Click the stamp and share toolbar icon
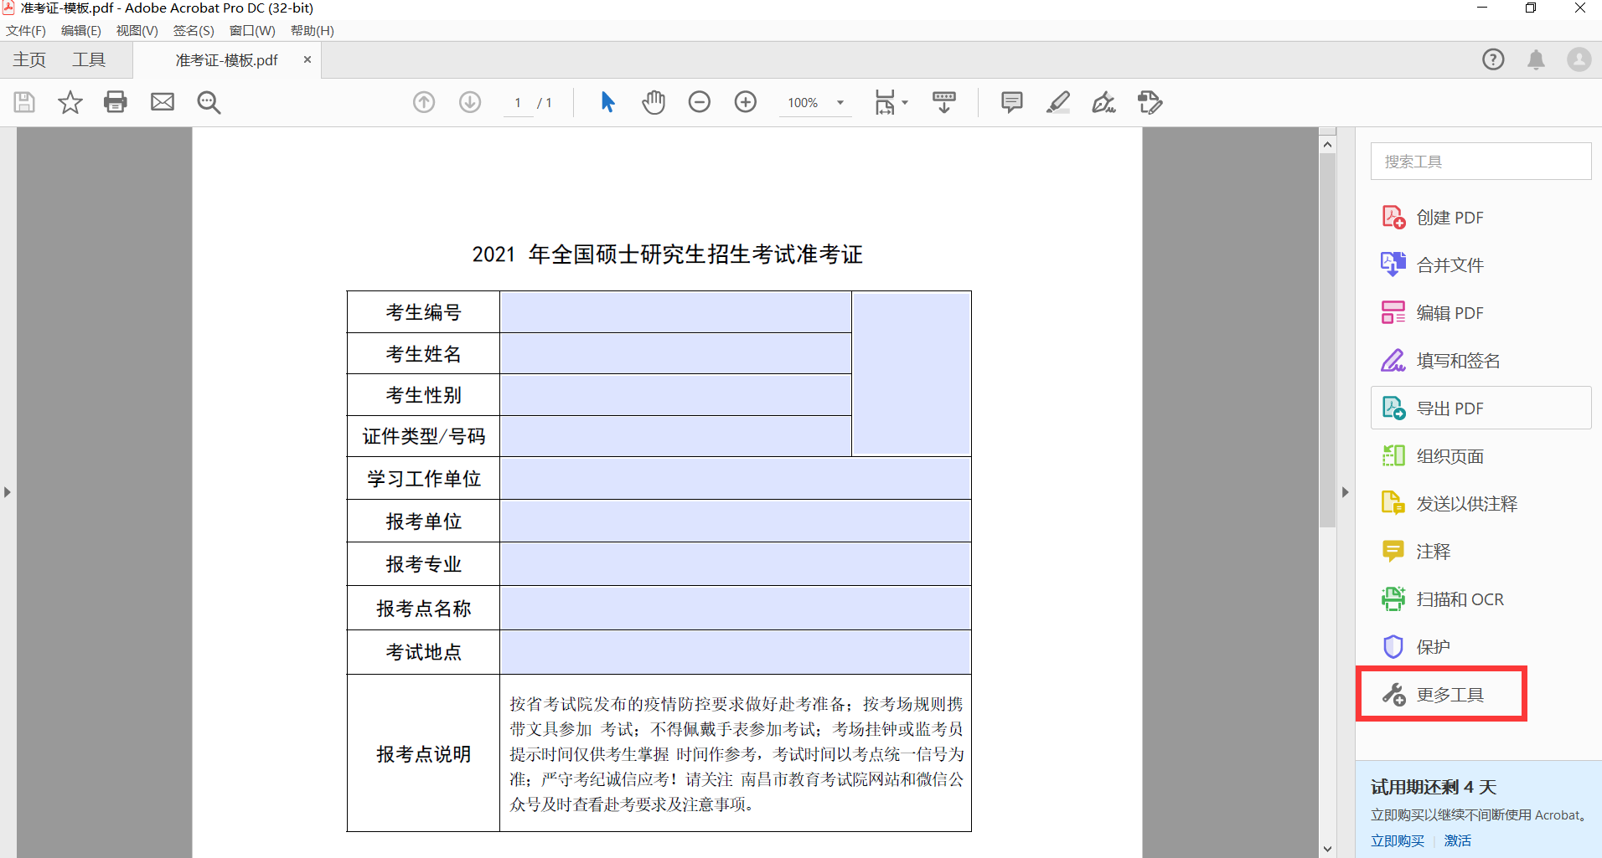Viewport: 1602px width, 858px height. (x=1150, y=102)
